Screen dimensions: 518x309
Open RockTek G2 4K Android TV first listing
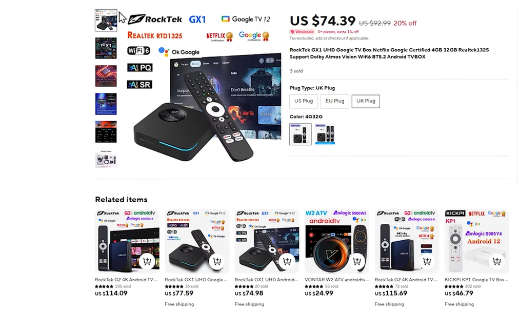126,280
